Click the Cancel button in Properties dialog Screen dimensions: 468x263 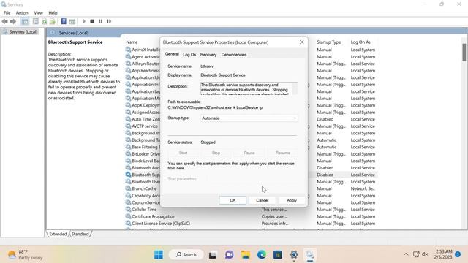(262, 200)
